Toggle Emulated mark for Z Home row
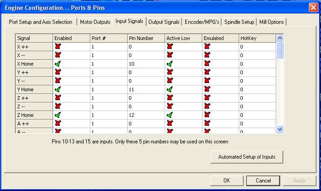The width and height of the screenshot is (321, 191). (207, 115)
